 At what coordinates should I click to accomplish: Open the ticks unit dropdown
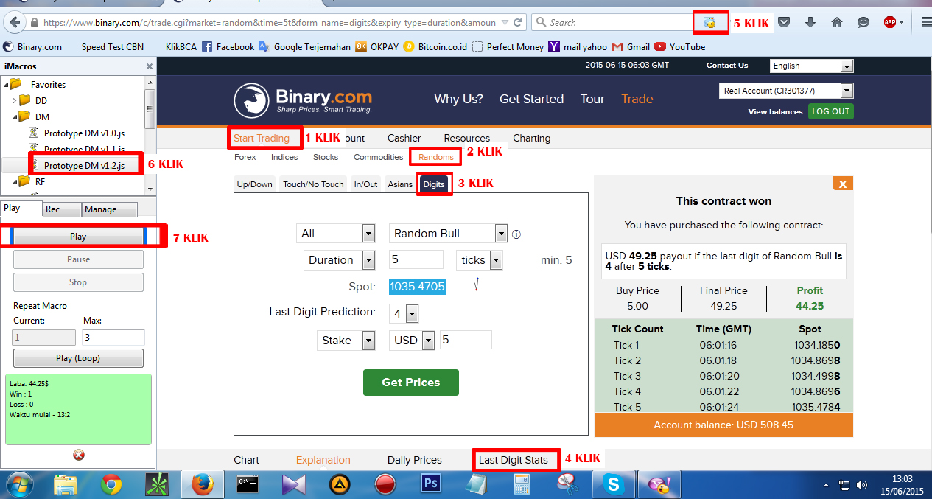click(x=480, y=260)
